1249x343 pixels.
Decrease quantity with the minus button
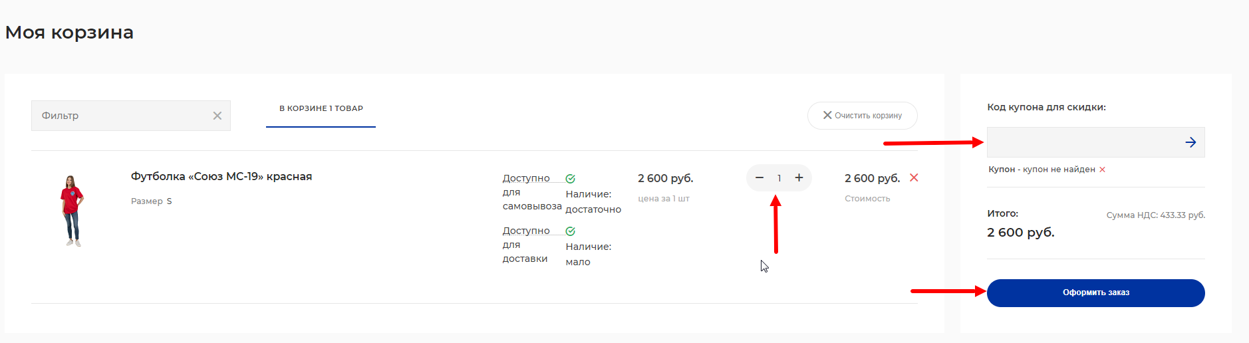pyautogui.click(x=760, y=177)
